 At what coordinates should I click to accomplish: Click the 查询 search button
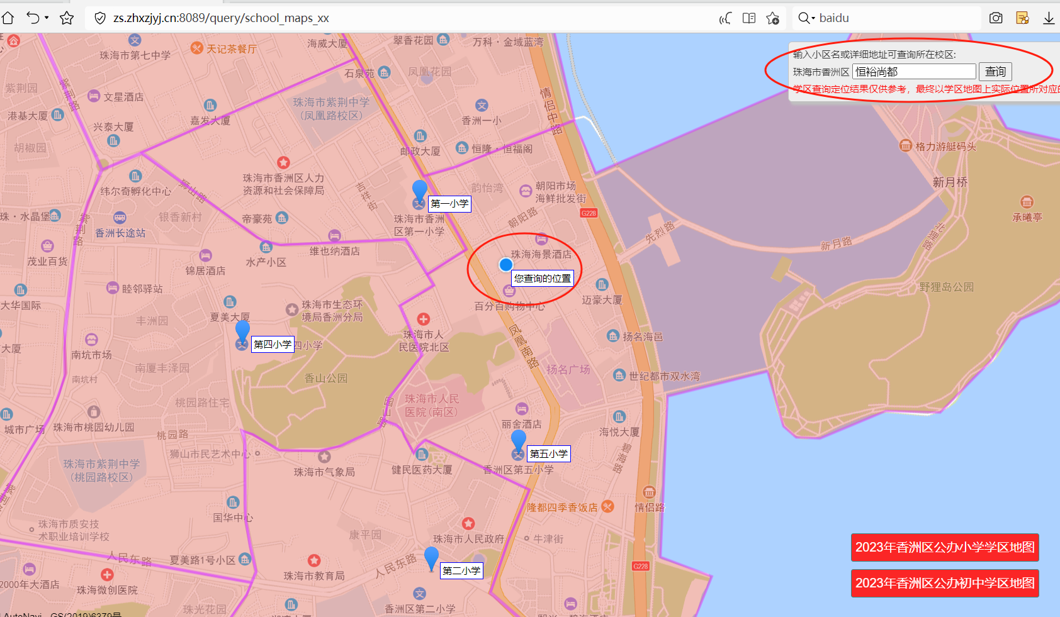[995, 71]
